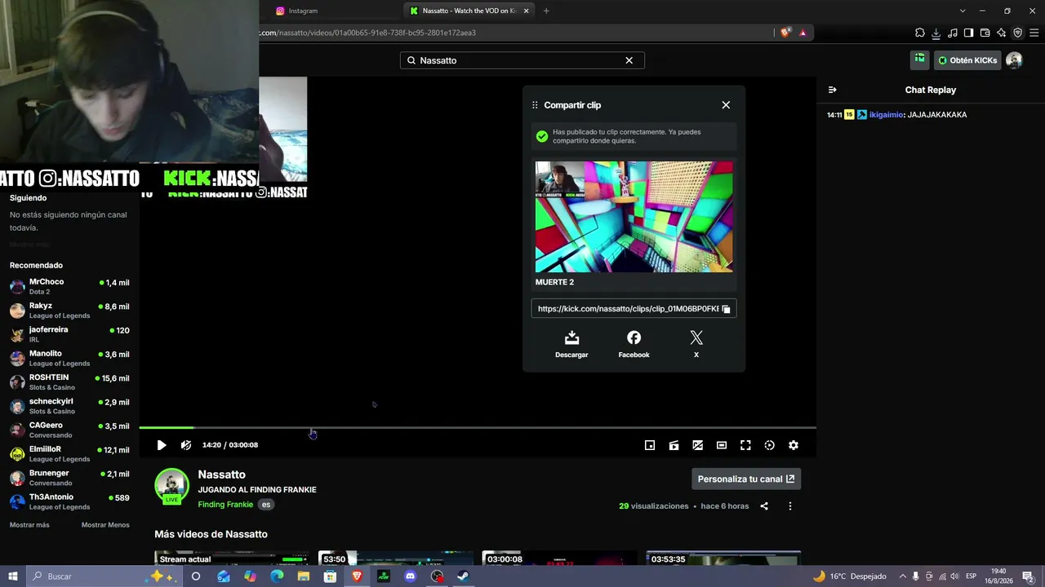Open Nassatto's channel avatar
Screen dimensions: 1045x587
[171, 486]
